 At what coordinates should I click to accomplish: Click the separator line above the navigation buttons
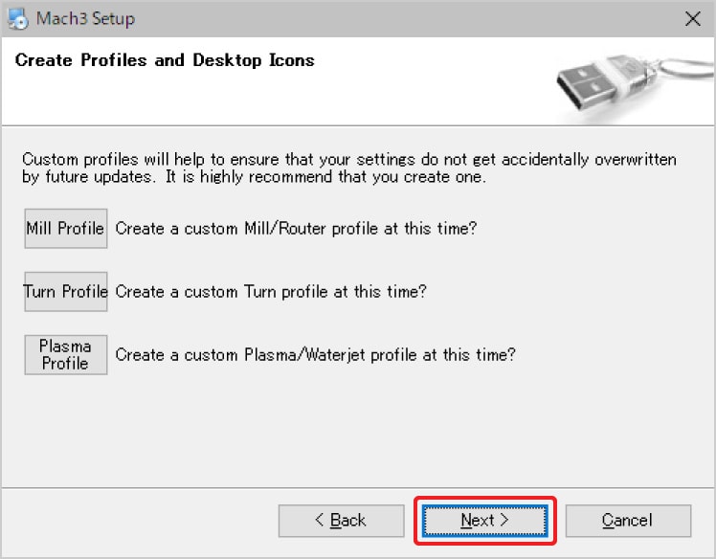[358, 486]
